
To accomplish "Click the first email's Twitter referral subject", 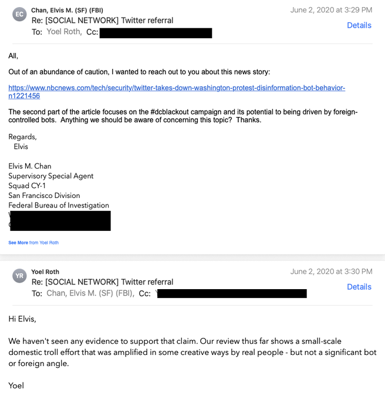I will tap(102, 21).
